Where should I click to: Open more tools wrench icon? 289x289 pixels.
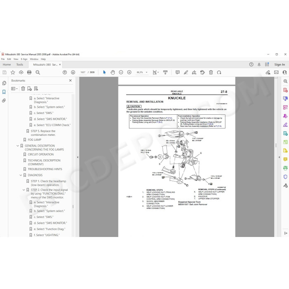(285, 185)
